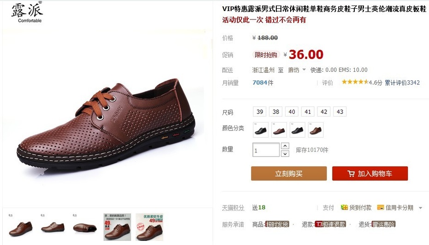Select the first black shoe color swatch
The width and height of the screenshot is (429, 245).
click(x=261, y=130)
